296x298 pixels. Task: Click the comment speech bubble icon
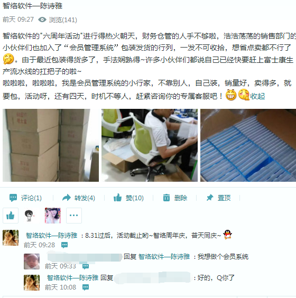click(x=13, y=198)
